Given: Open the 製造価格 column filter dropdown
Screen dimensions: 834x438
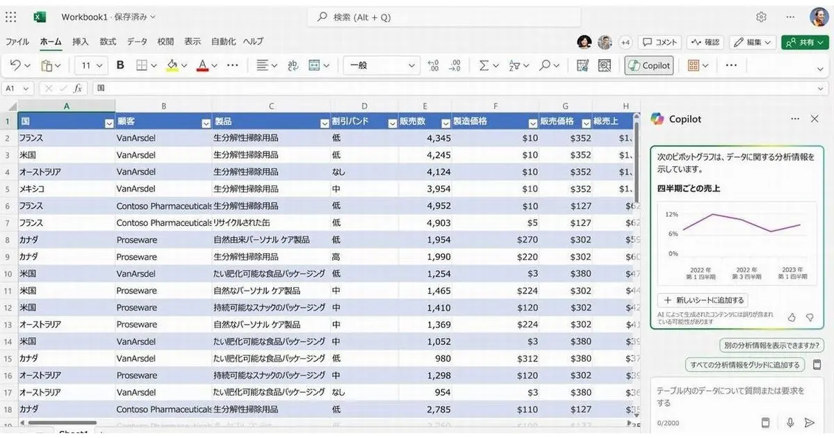Looking at the screenshot, I should pos(533,123).
